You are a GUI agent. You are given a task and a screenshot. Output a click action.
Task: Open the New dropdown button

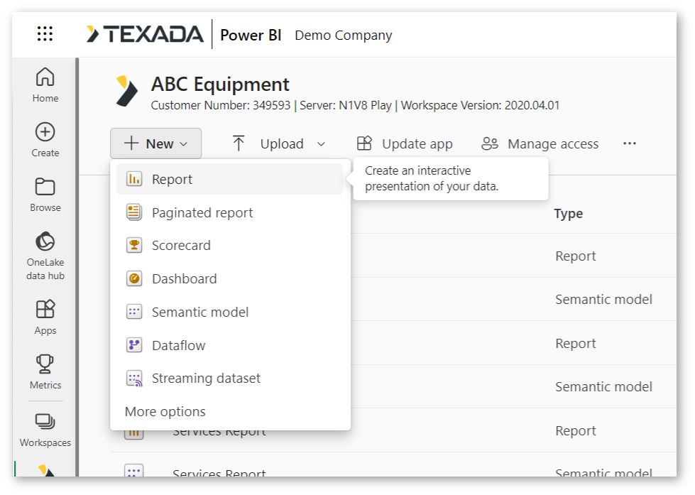tap(156, 143)
